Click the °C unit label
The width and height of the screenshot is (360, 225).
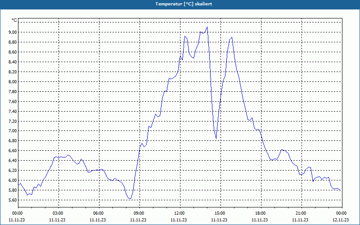tap(14, 20)
